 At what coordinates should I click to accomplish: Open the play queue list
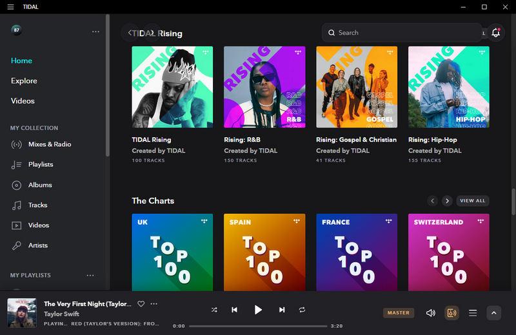coord(473,313)
